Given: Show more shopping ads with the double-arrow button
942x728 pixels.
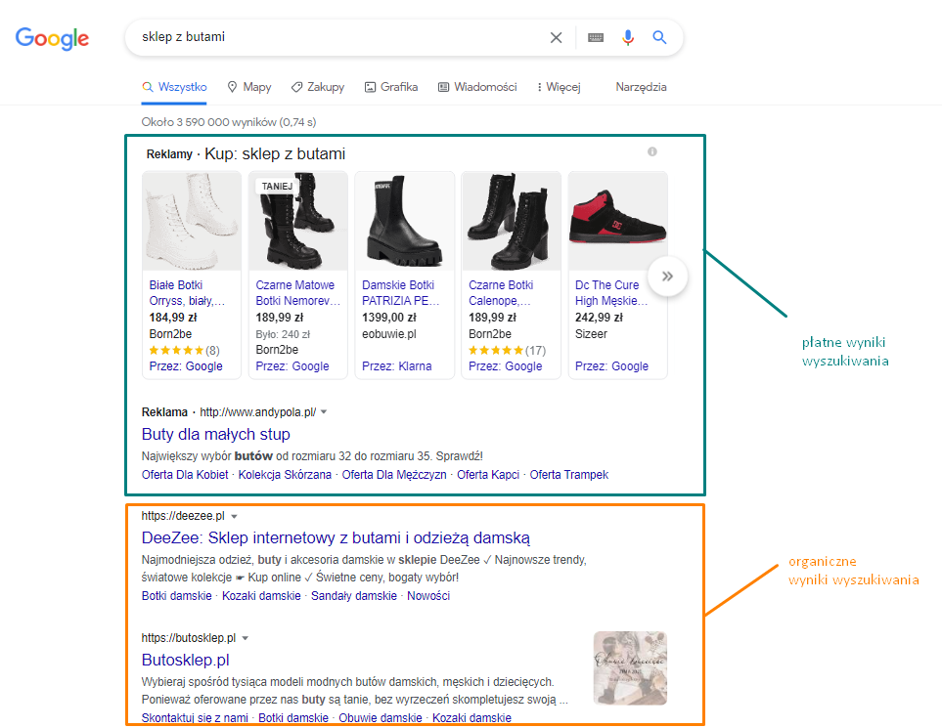Looking at the screenshot, I should click(x=667, y=277).
